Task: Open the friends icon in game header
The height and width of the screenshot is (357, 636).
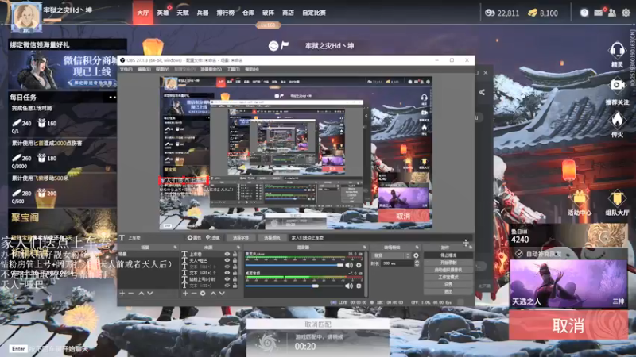Action: (612, 13)
